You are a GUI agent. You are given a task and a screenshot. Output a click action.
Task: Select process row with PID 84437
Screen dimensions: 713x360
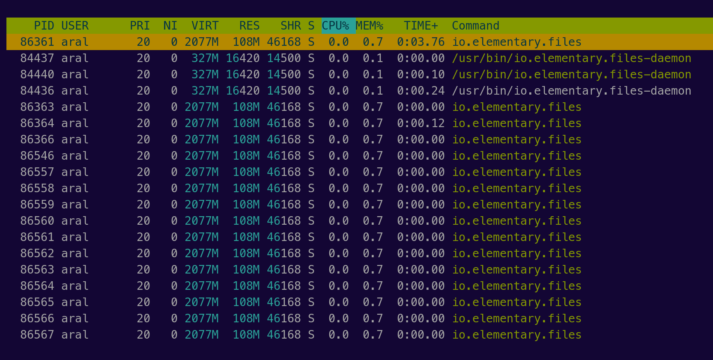tap(360, 58)
